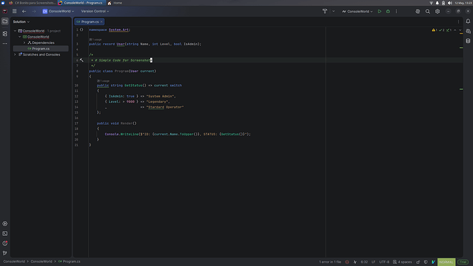Close the Program.cs editor tab
This screenshot has width=473, height=266.
pyautogui.click(x=101, y=22)
